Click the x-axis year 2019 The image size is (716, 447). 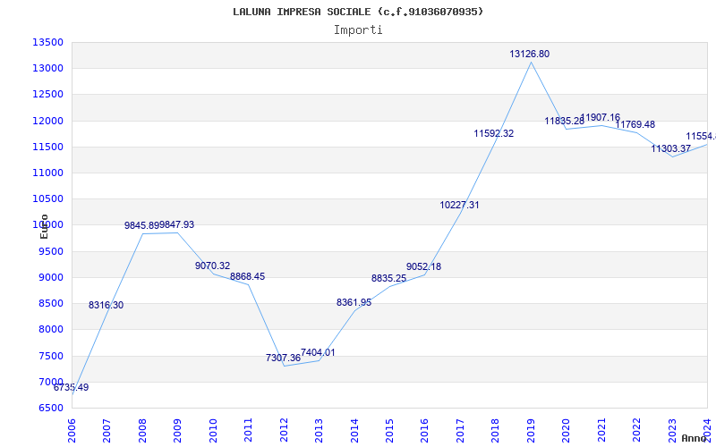point(531,432)
